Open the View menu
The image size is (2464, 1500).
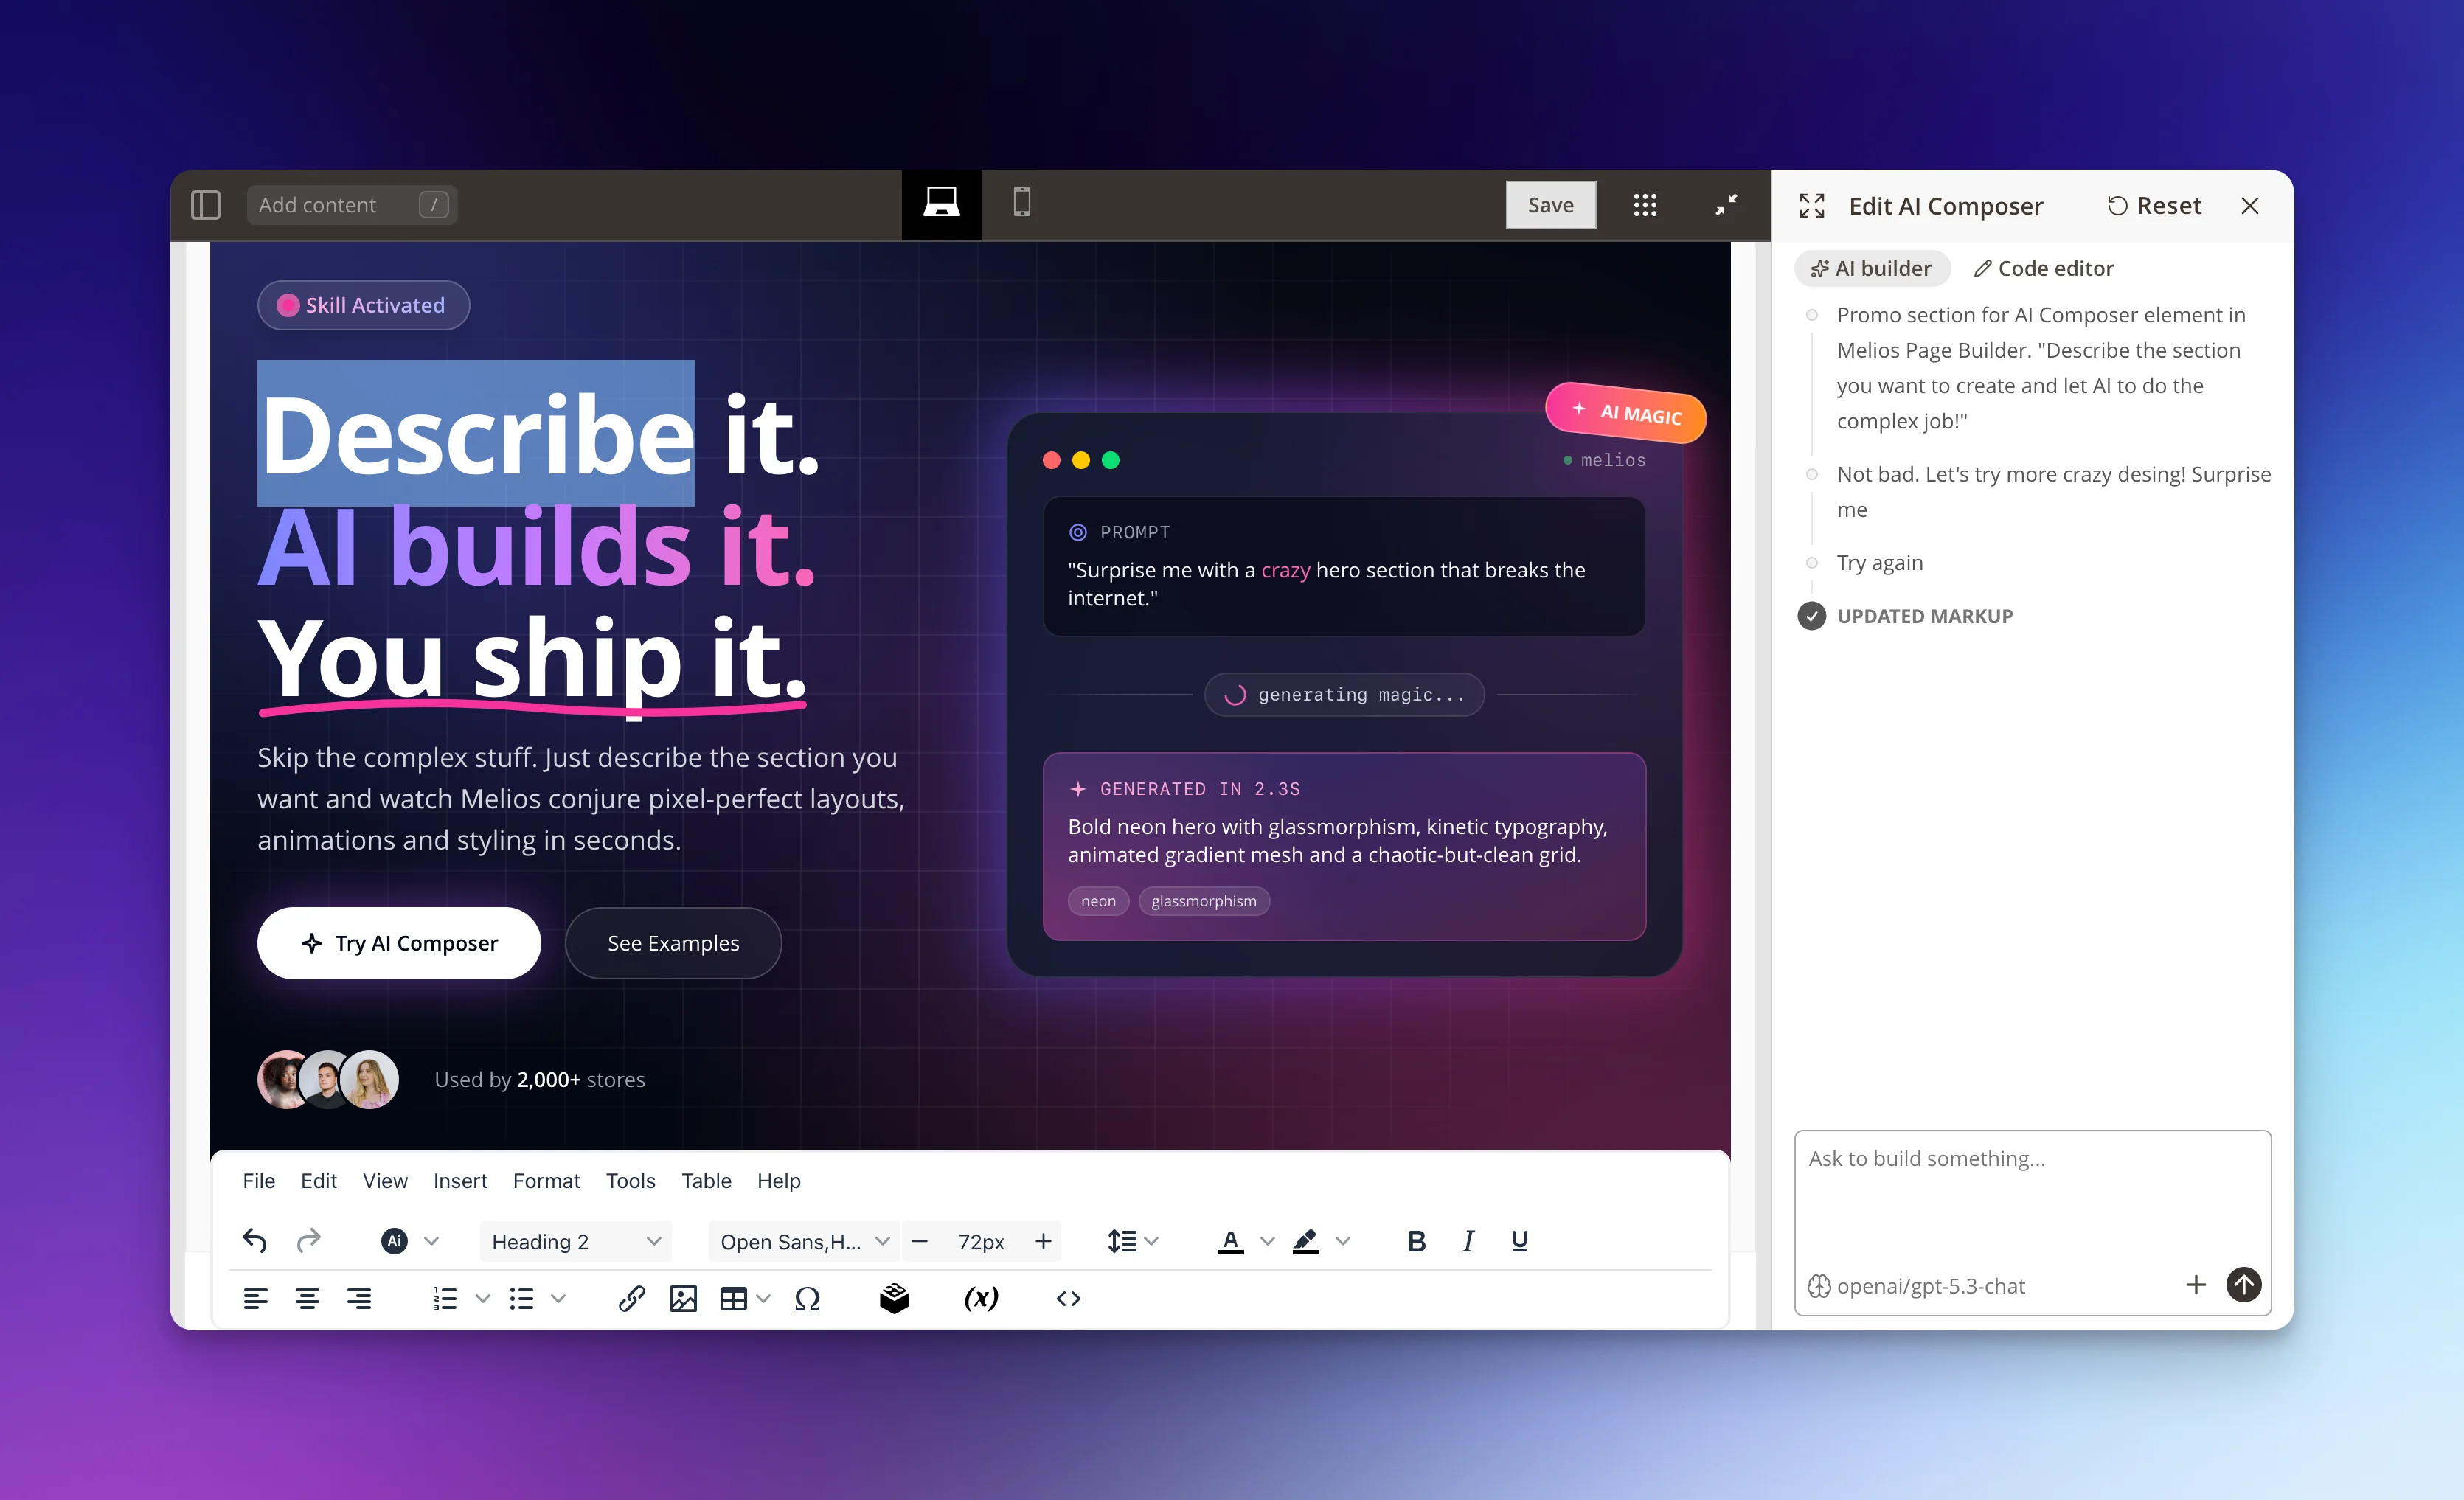coord(385,1181)
